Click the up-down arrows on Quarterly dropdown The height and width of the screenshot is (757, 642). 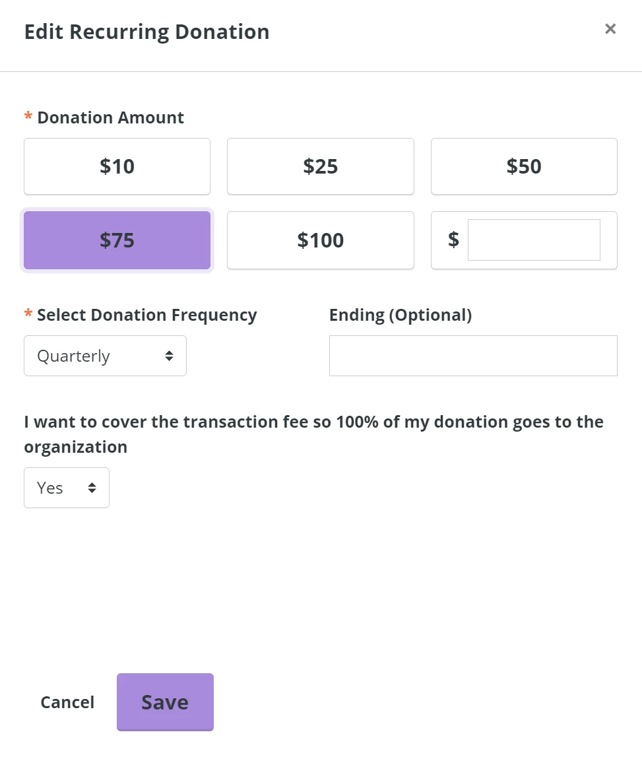pyautogui.click(x=170, y=355)
